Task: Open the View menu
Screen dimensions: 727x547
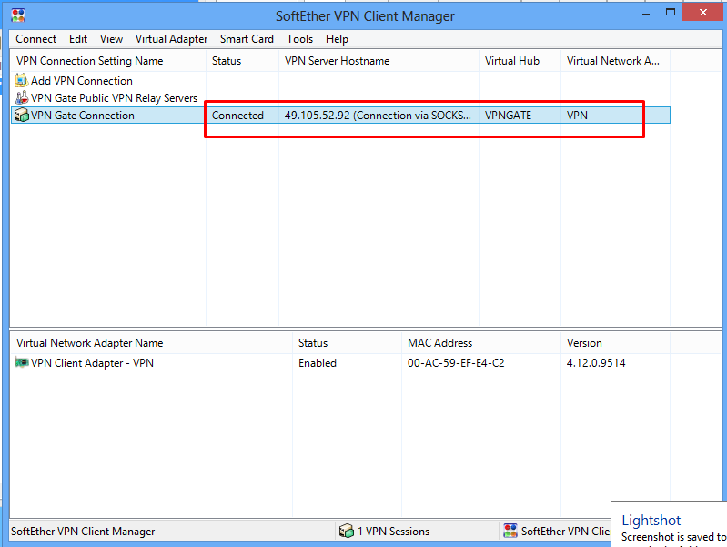Action: [x=111, y=39]
